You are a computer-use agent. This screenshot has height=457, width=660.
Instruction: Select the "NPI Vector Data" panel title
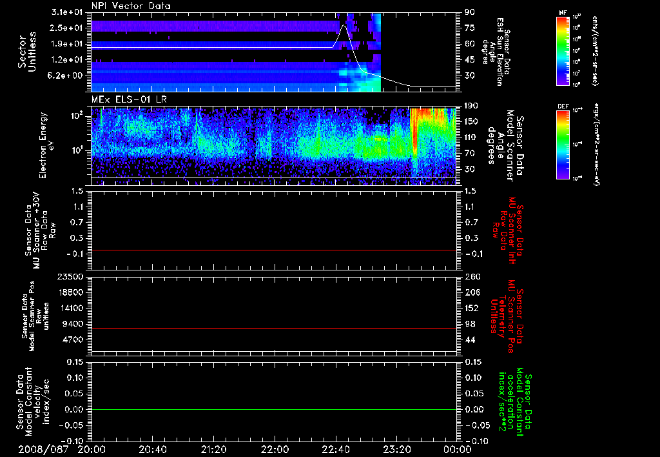pos(131,6)
